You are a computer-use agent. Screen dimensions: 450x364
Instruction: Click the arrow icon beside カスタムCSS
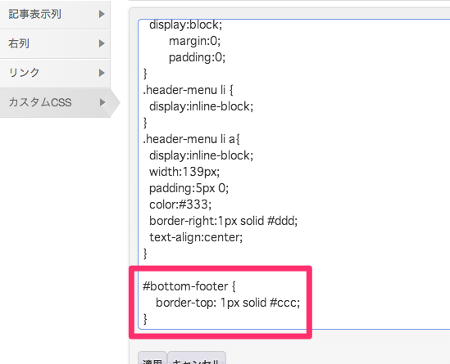(x=102, y=102)
